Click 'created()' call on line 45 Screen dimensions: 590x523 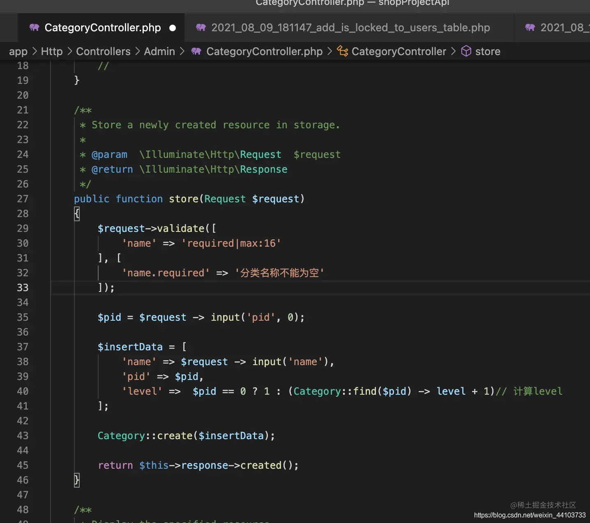point(266,465)
